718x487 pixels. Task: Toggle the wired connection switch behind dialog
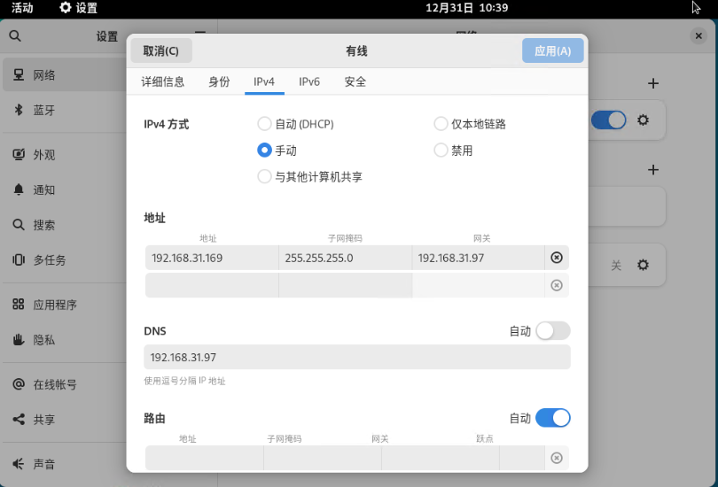(x=609, y=120)
